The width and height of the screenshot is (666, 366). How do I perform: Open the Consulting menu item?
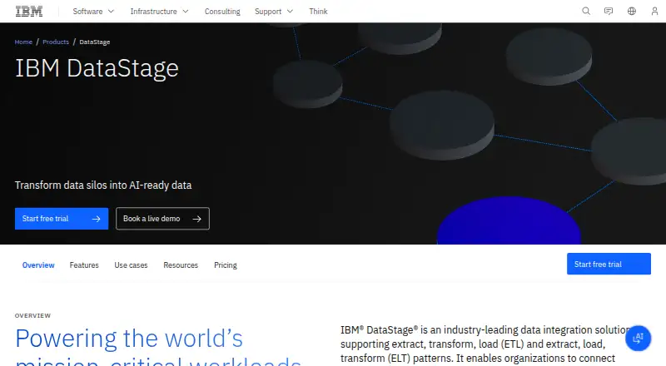tap(222, 12)
